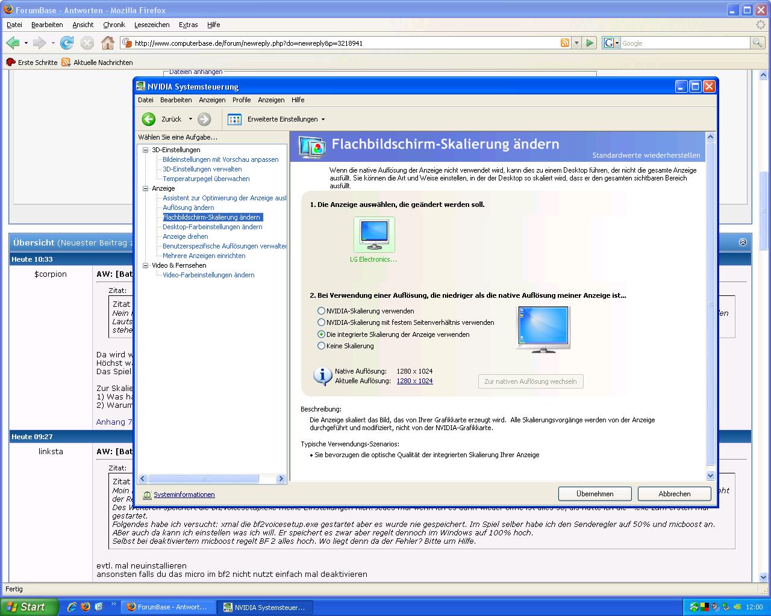Click Standardwerte wiederherstellen link
The height and width of the screenshot is (616, 771).
646,155
